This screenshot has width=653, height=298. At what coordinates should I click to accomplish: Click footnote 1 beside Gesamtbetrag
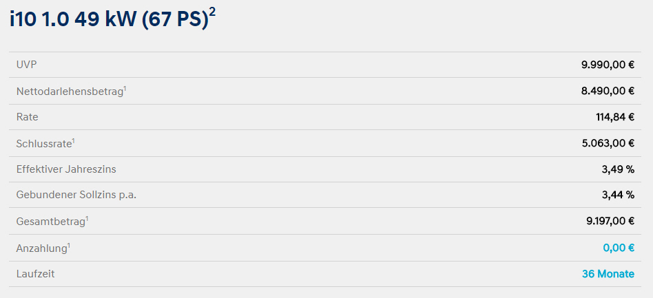tap(87, 217)
